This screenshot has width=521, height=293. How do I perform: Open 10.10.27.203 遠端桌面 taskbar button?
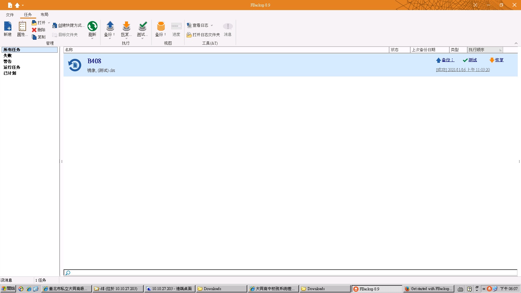point(170,289)
